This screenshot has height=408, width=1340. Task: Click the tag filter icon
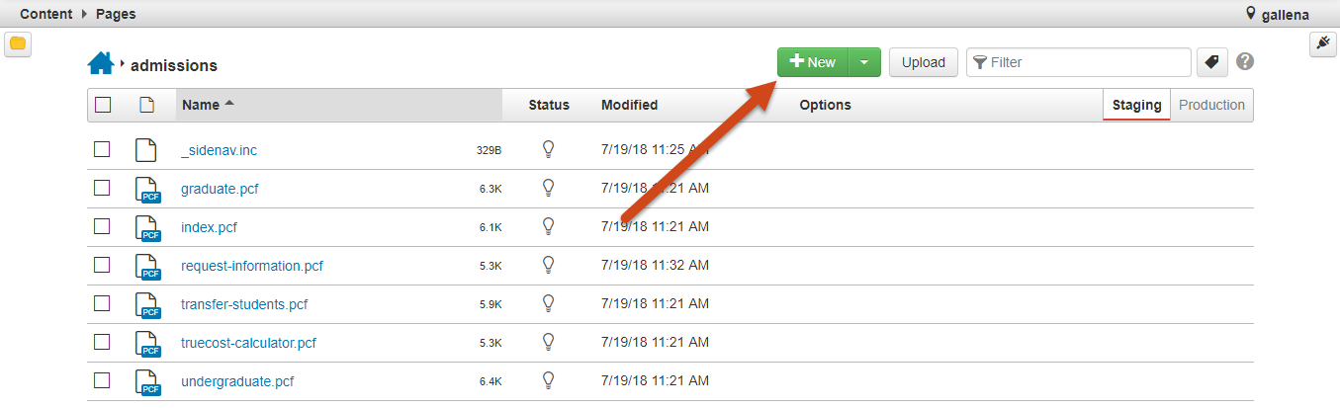(1210, 62)
